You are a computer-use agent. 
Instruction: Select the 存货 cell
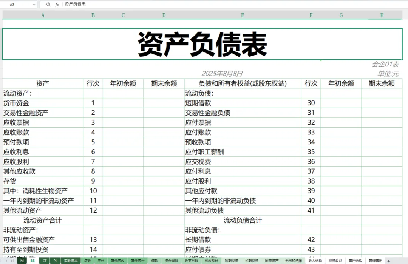[x=43, y=181]
